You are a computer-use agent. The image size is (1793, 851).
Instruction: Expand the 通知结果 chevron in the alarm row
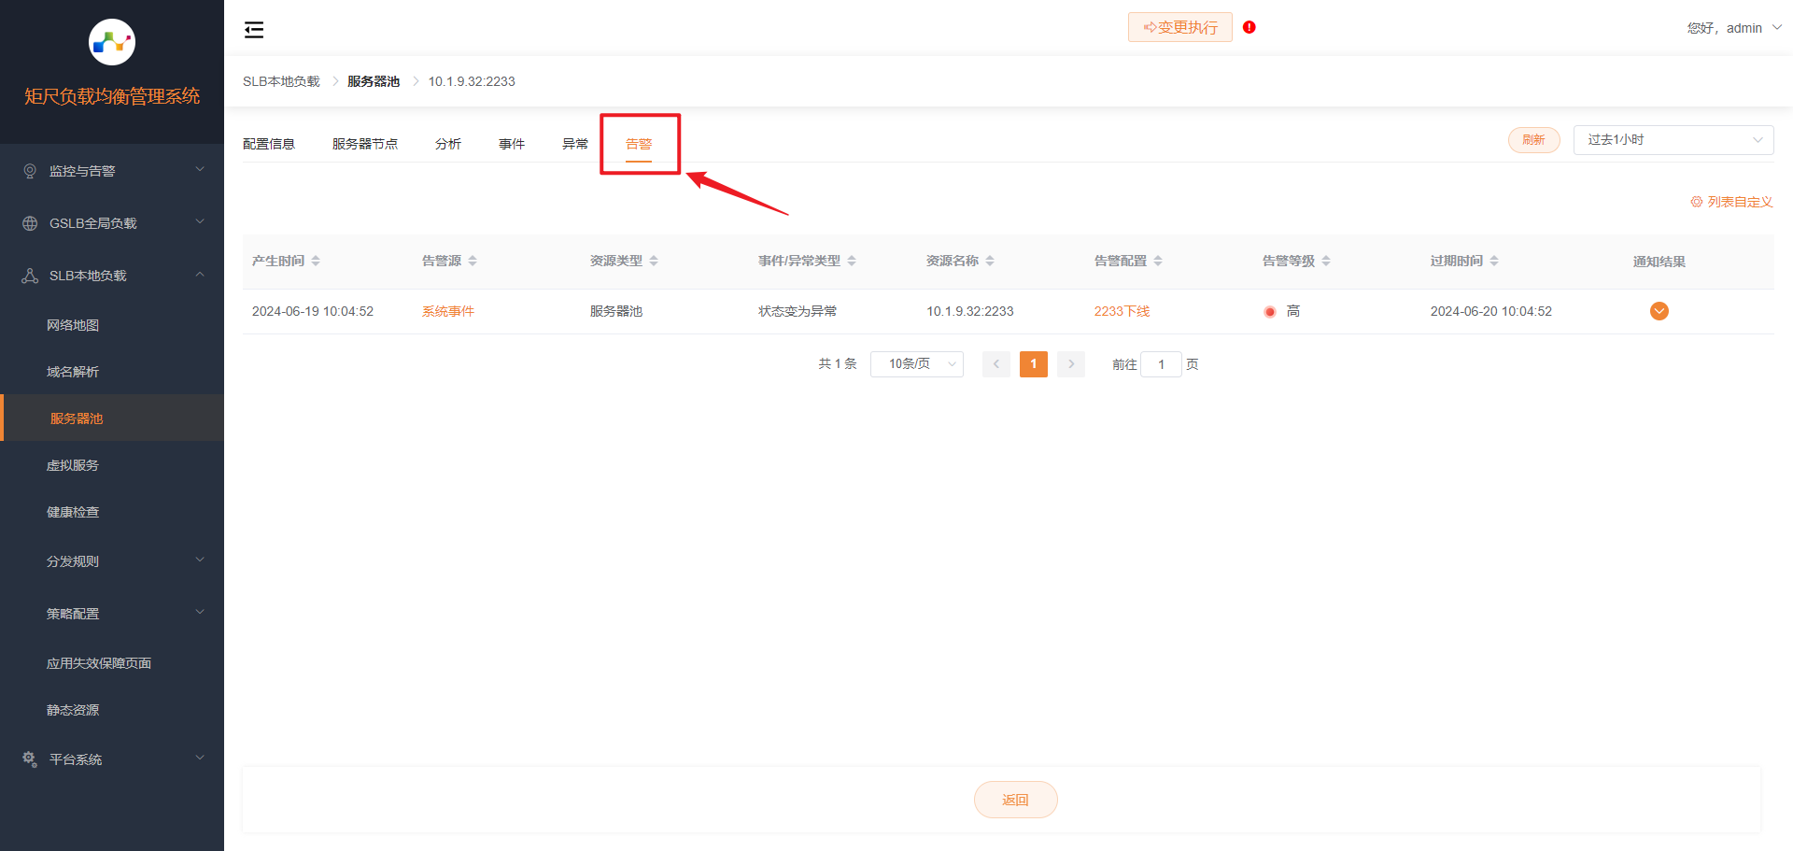[1659, 311]
